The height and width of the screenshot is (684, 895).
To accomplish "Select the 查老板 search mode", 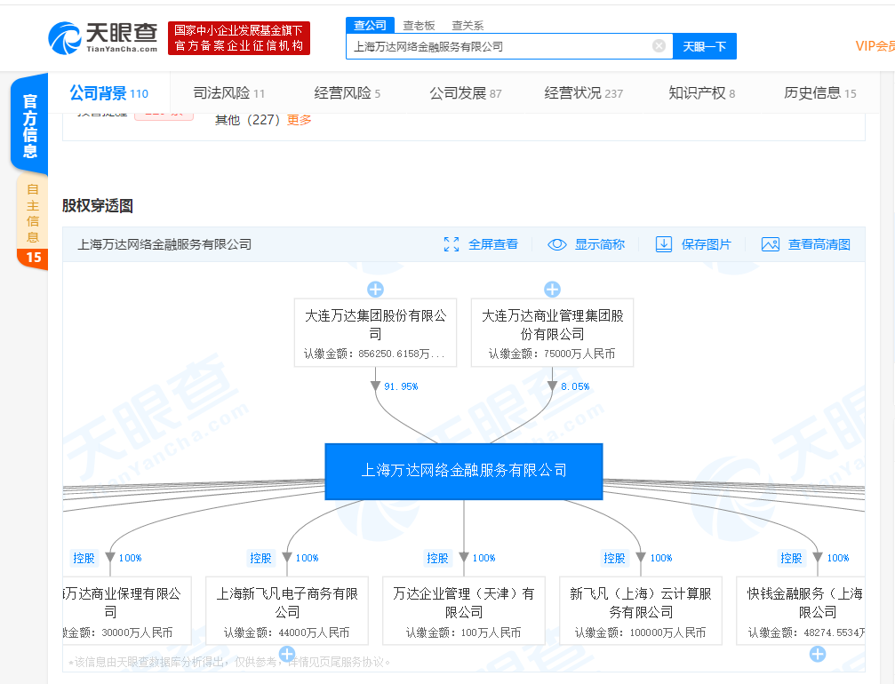I will click(419, 26).
